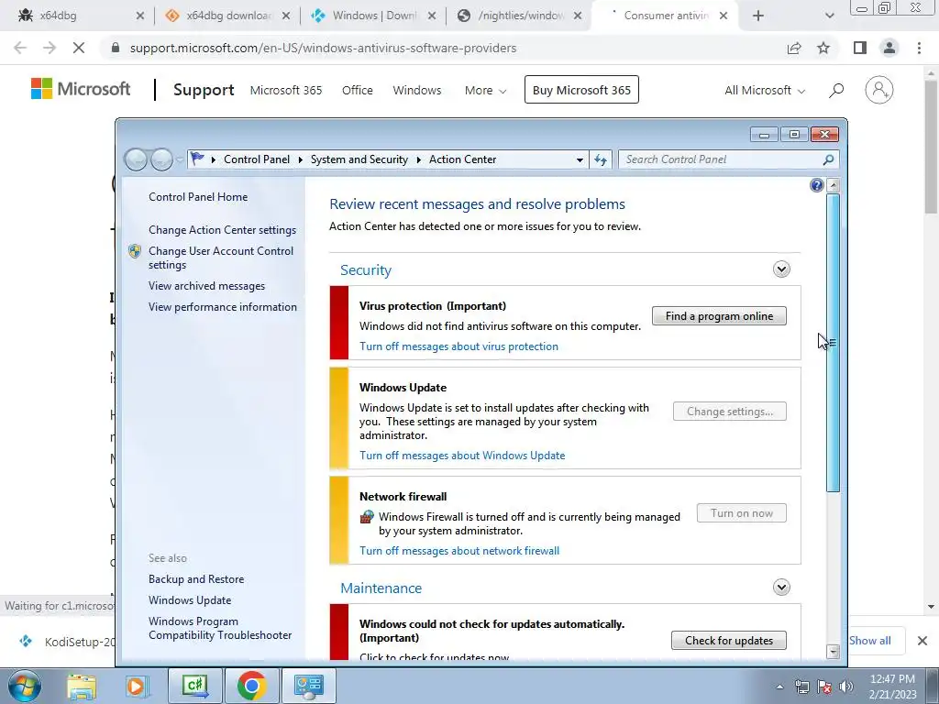Image resolution: width=939 pixels, height=704 pixels.
Task: Click the Microsoft logo
Action: [x=81, y=89]
